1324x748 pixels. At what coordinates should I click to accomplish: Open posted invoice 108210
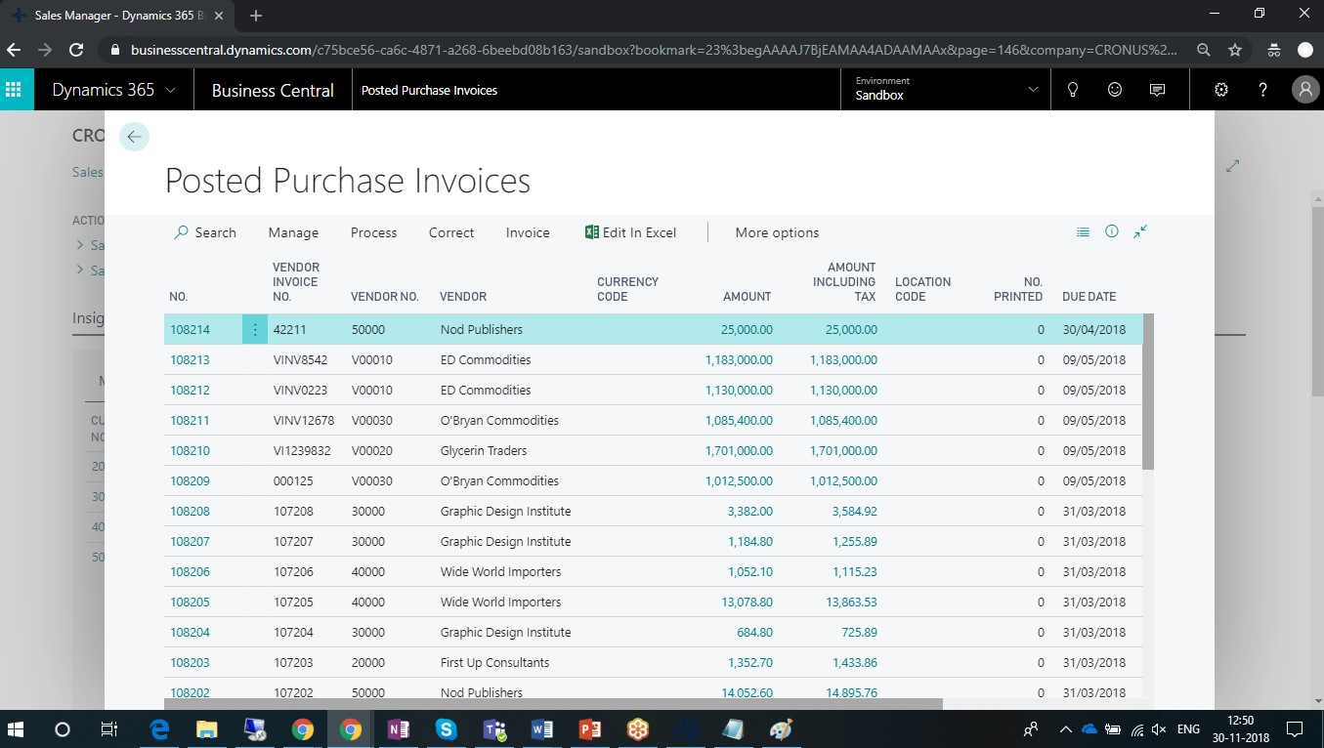[190, 451]
